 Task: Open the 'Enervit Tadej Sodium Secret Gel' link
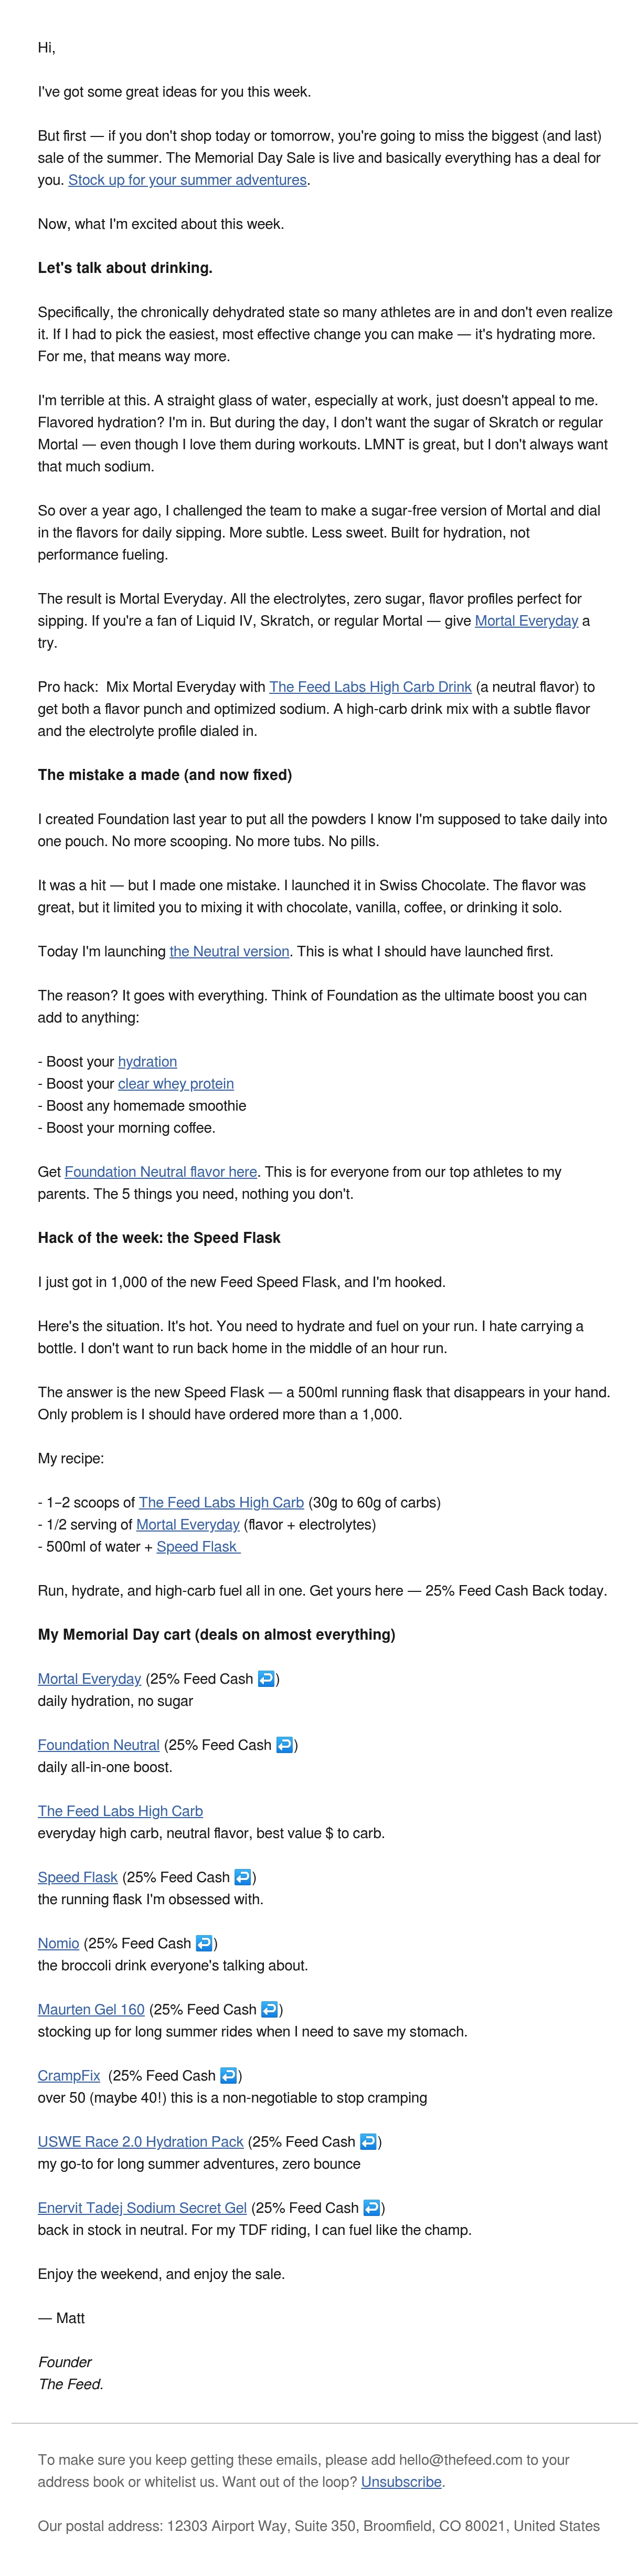[x=142, y=2207]
